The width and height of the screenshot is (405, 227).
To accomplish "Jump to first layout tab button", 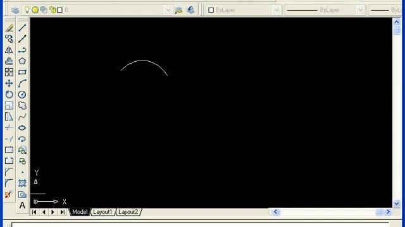I will click(34, 212).
